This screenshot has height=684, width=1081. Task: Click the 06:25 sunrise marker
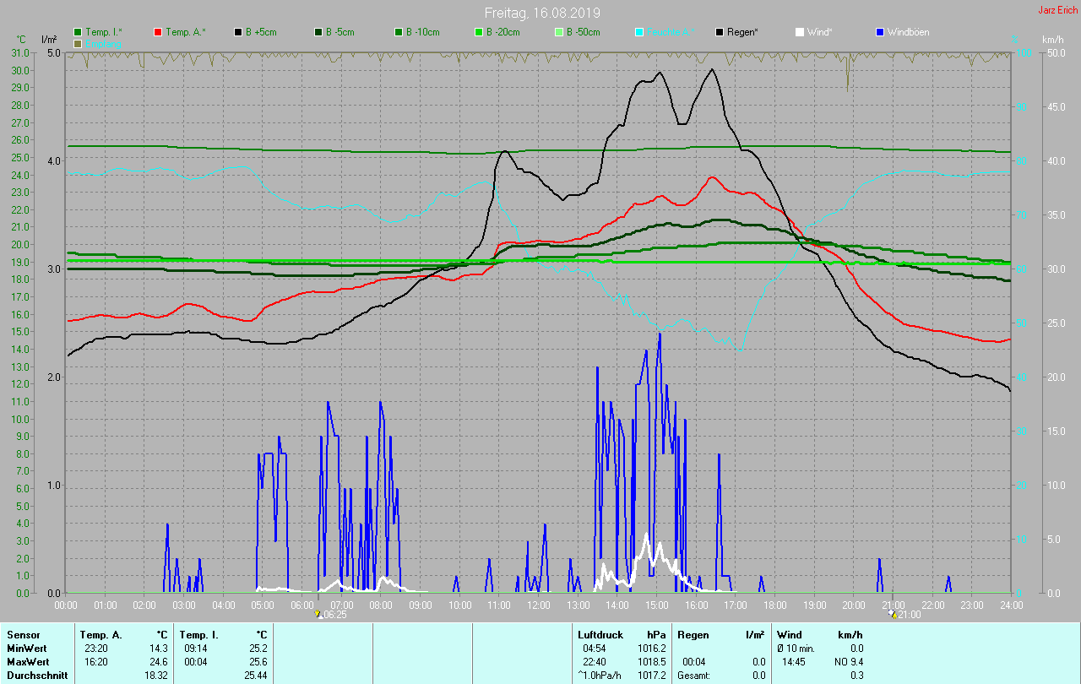click(x=331, y=615)
